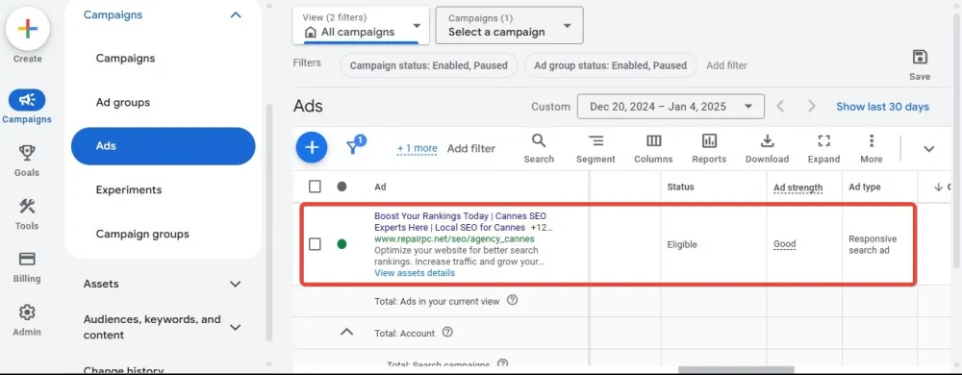Open Ad groups in sidebar

(123, 102)
